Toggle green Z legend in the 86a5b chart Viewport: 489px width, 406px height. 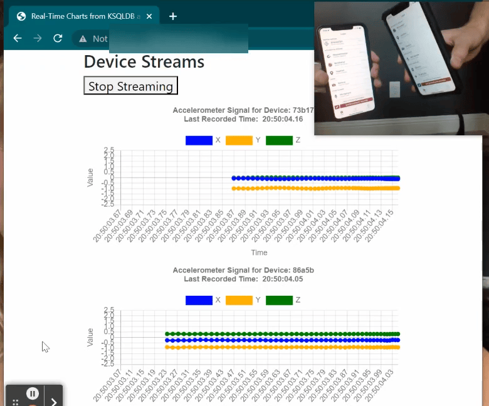(283, 300)
